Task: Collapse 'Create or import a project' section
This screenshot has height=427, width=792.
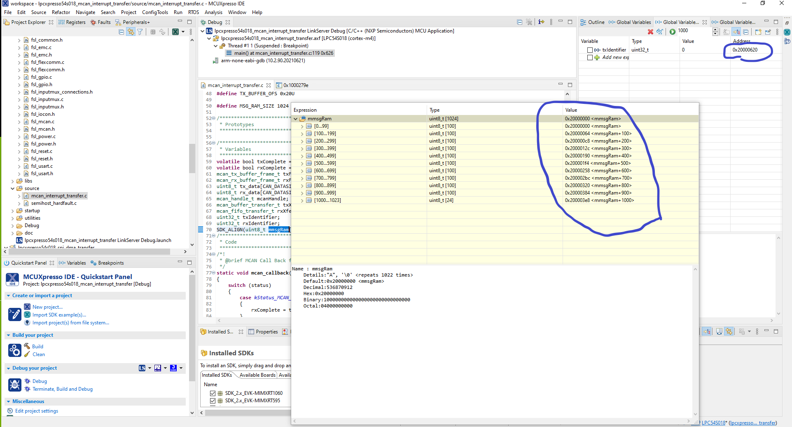Action: point(8,296)
